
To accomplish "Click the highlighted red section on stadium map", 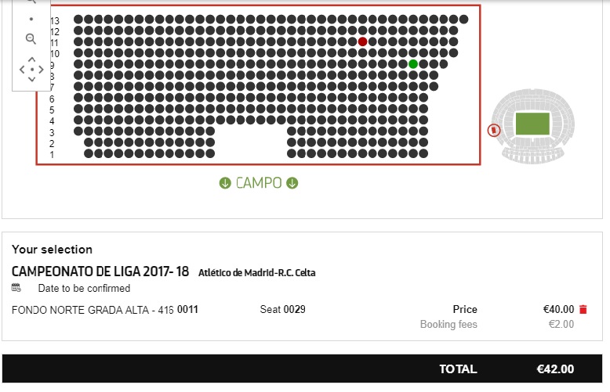I will point(493,131).
